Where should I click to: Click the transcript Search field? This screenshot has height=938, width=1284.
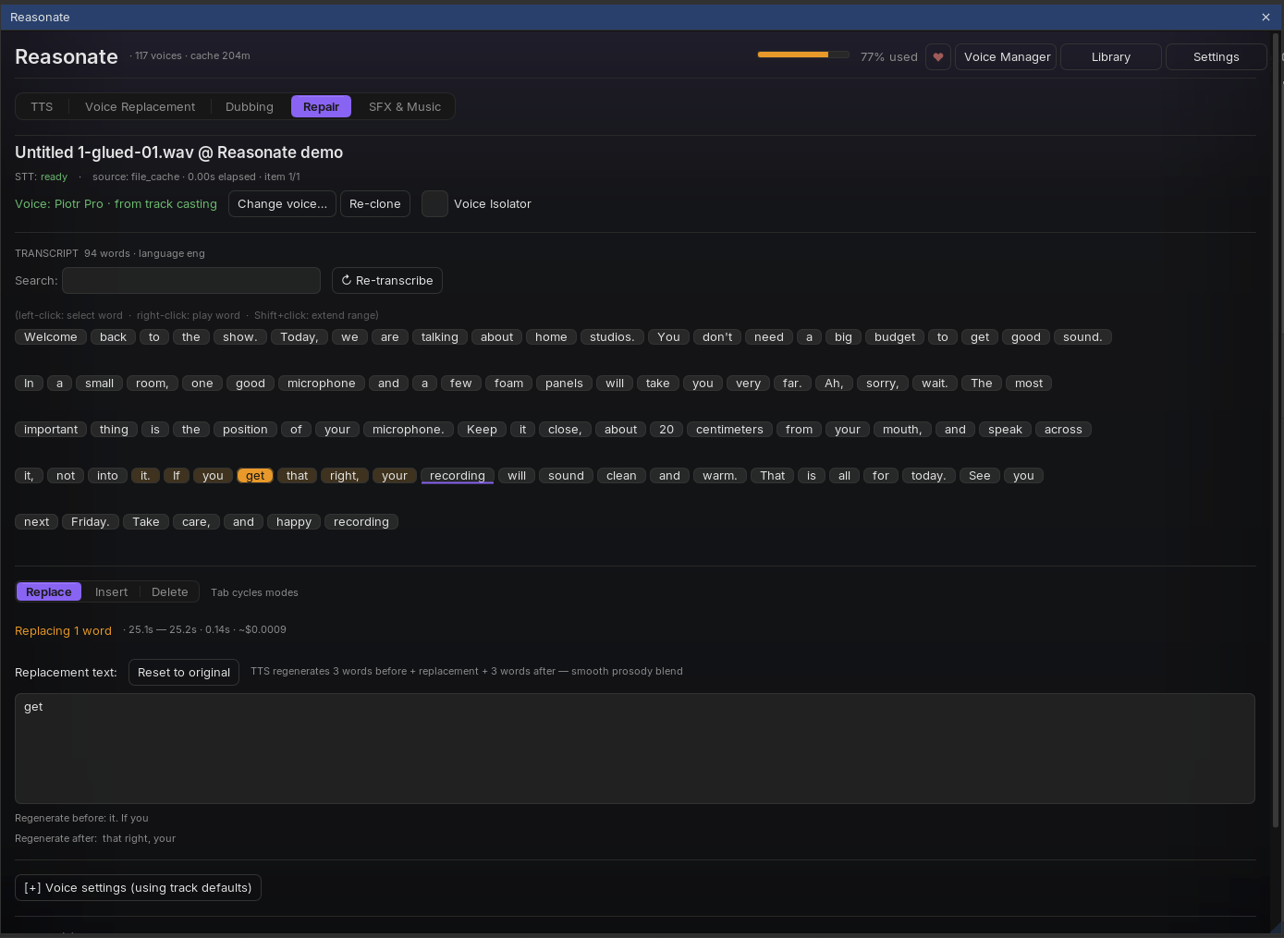pos(191,280)
